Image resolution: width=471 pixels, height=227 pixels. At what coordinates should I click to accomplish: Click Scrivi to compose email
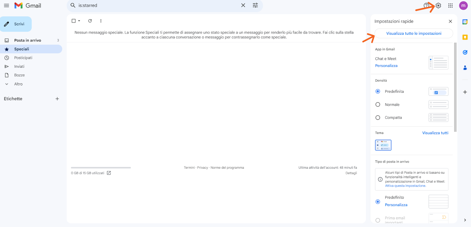[x=16, y=24]
